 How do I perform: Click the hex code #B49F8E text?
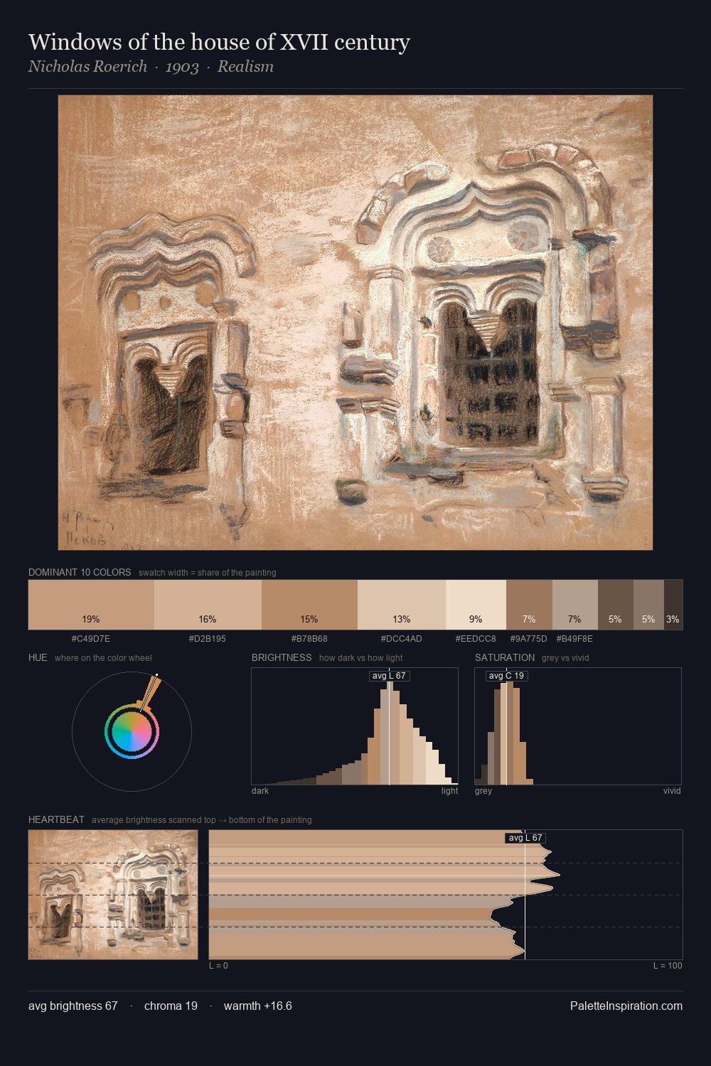tap(574, 638)
